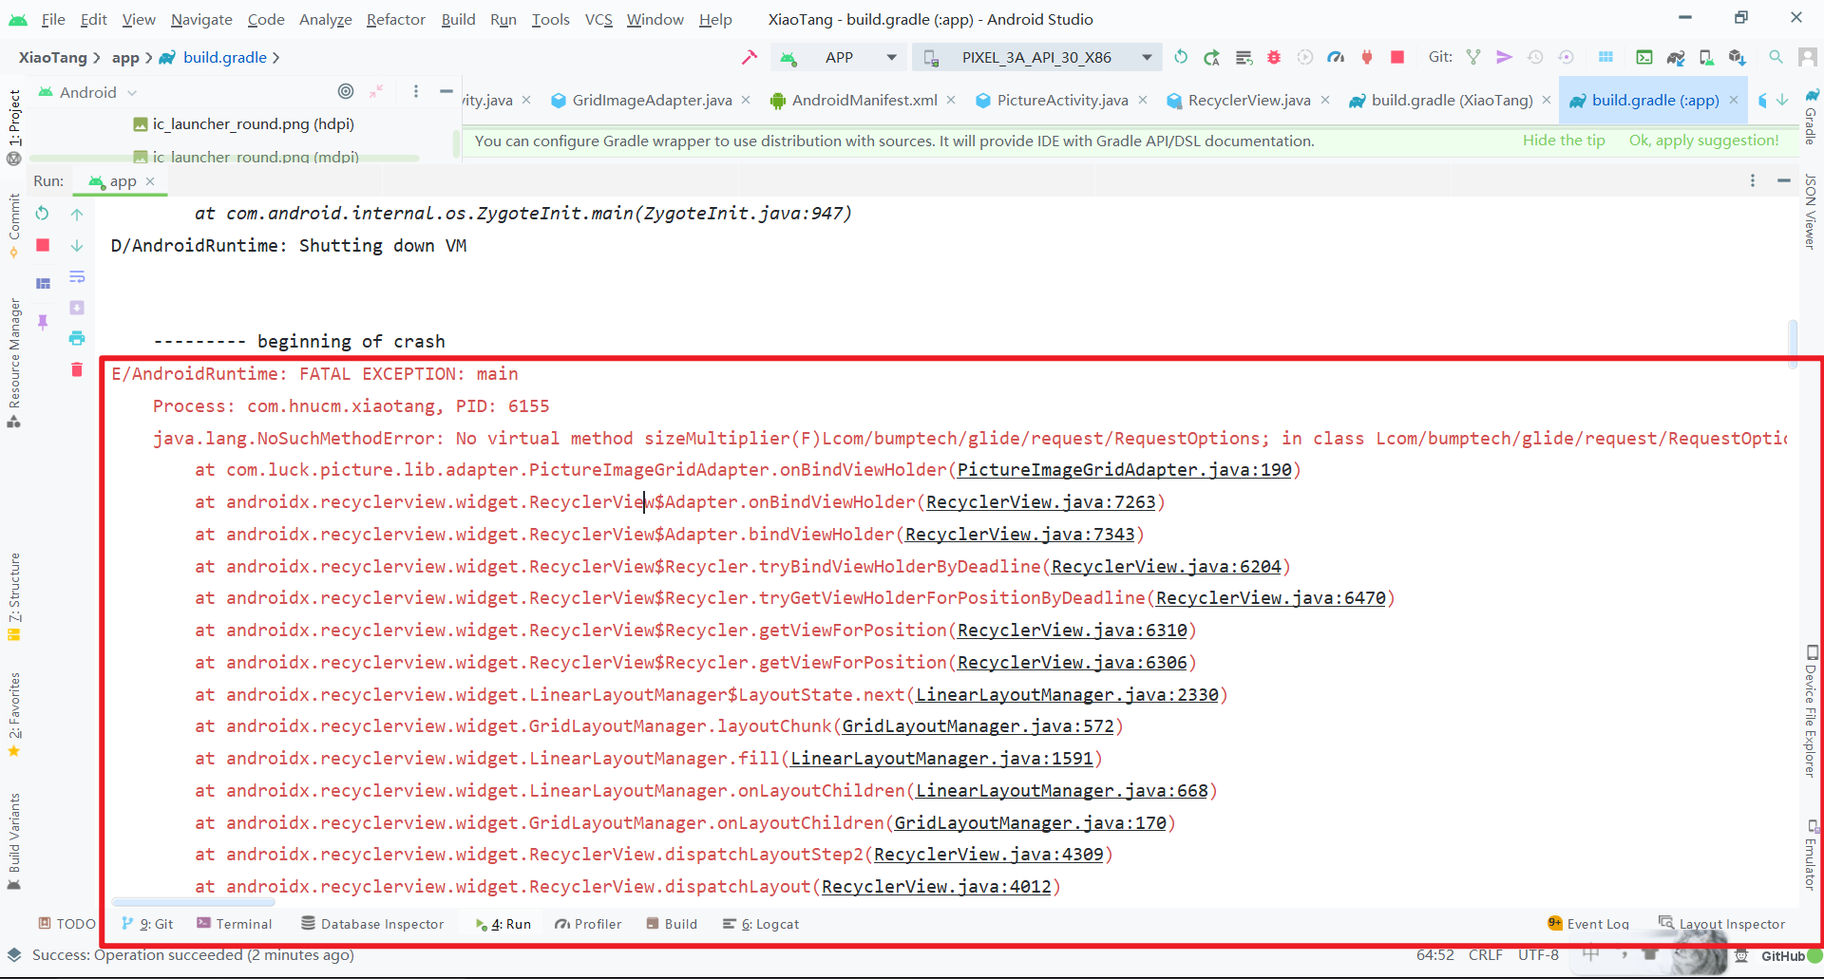Click Apply Changes and Restart Activity icon
This screenshot has width=1824, height=979.
tap(1211, 57)
